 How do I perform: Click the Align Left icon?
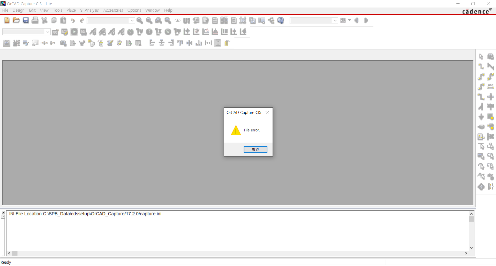152,43
